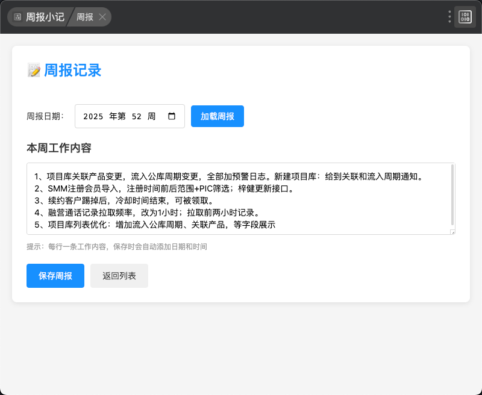Click the binary code icon button

[465, 17]
